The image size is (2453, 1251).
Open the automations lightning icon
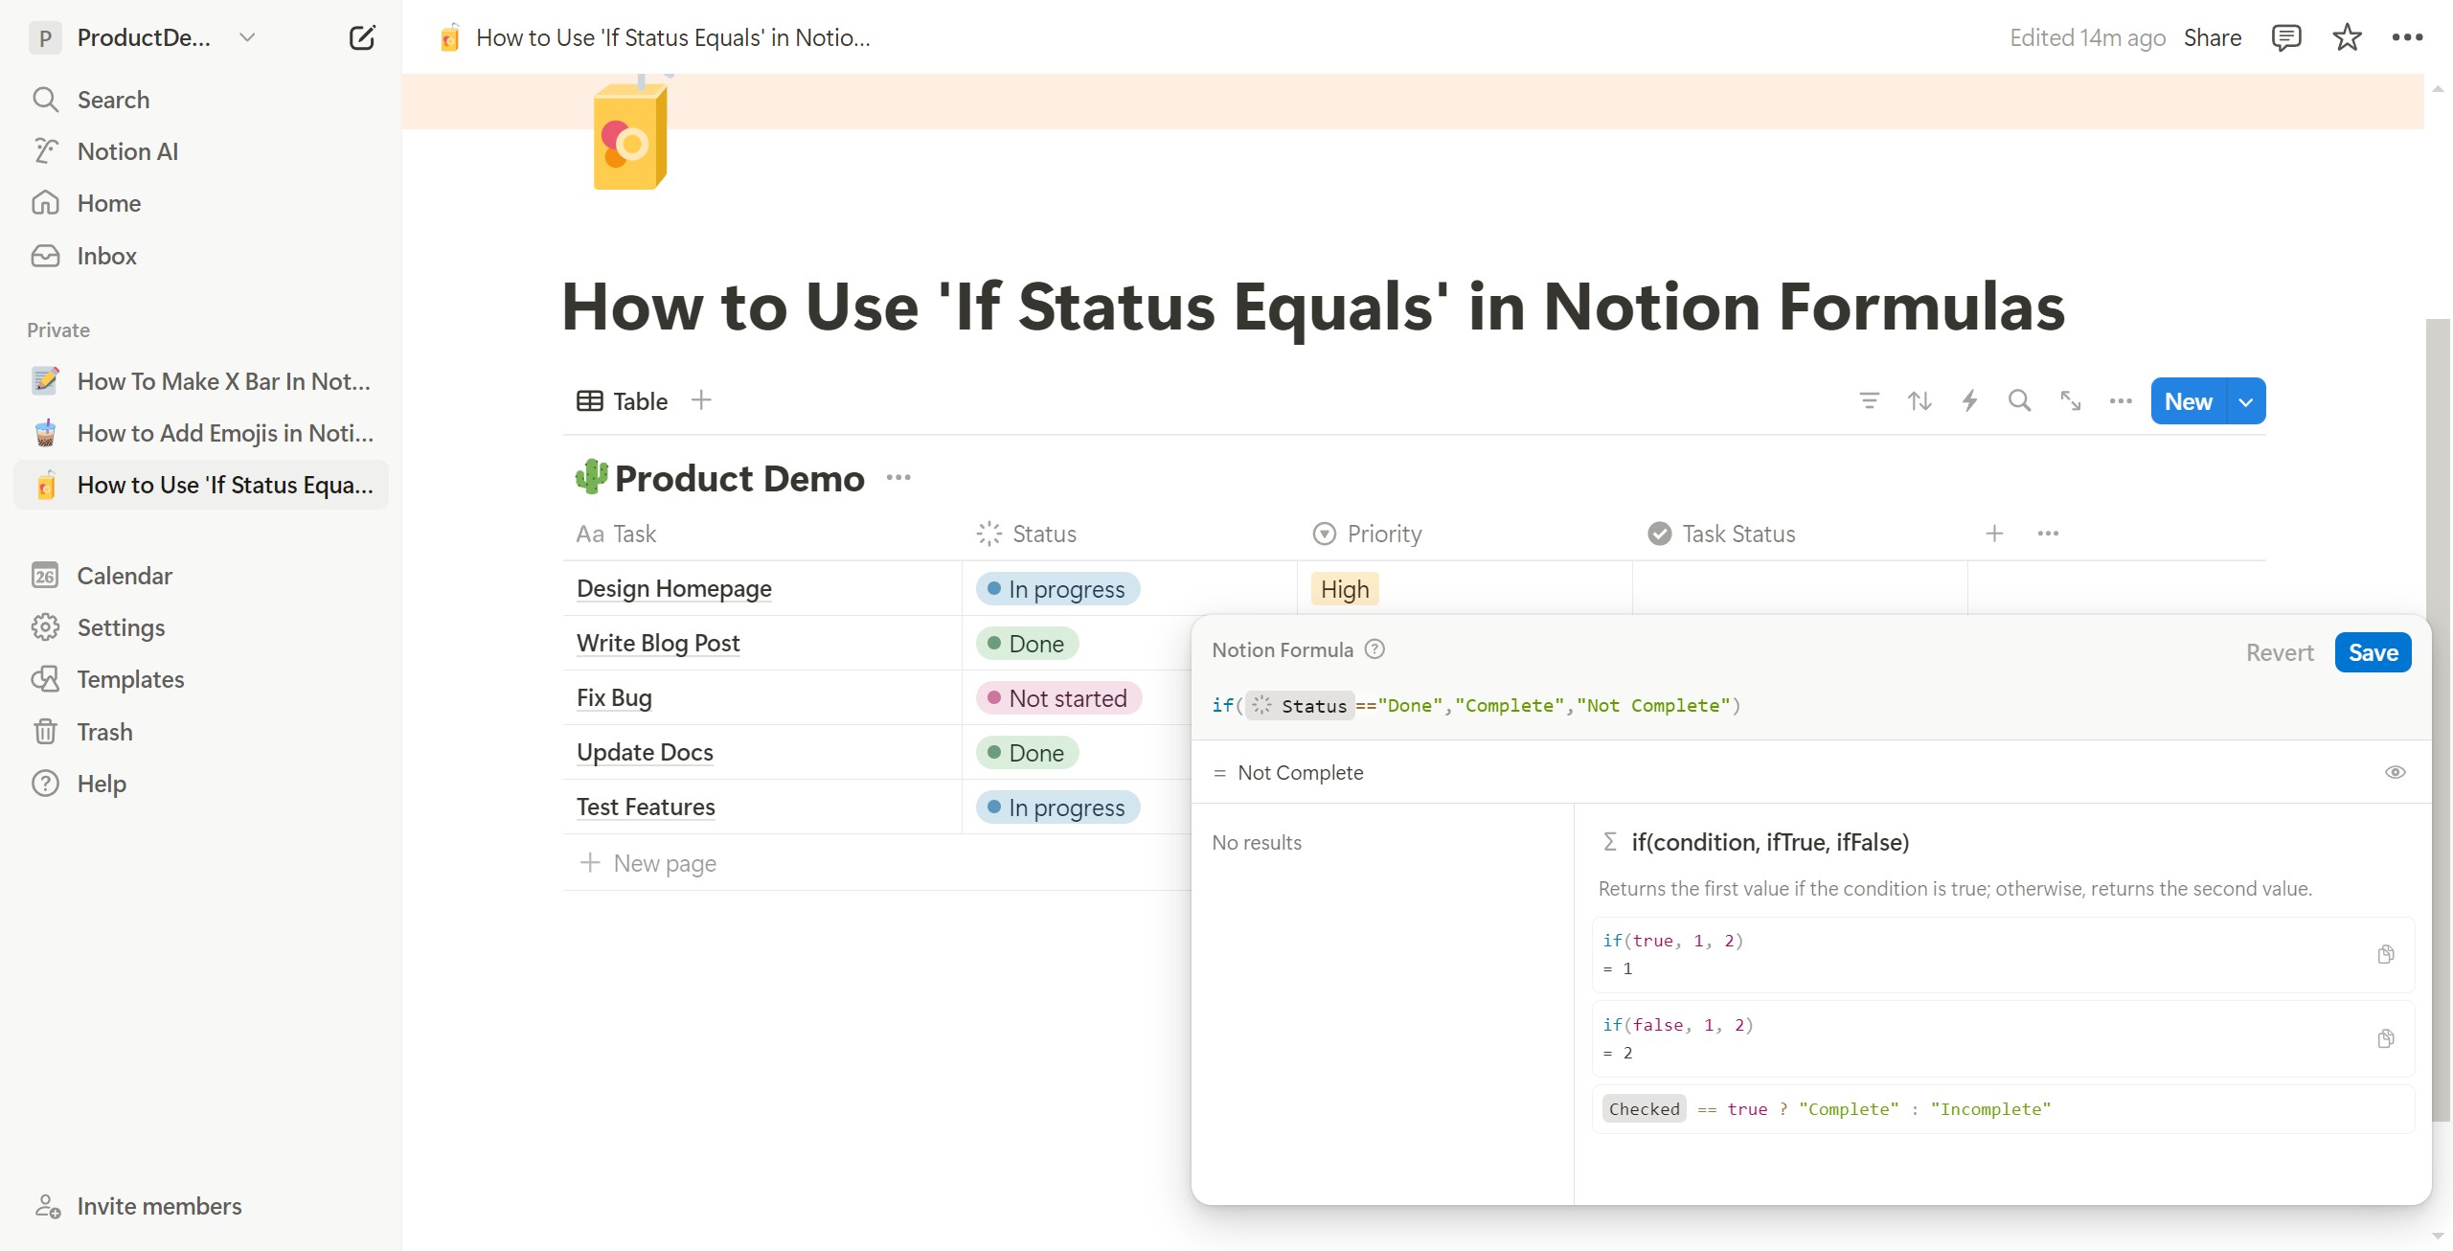click(x=1969, y=400)
